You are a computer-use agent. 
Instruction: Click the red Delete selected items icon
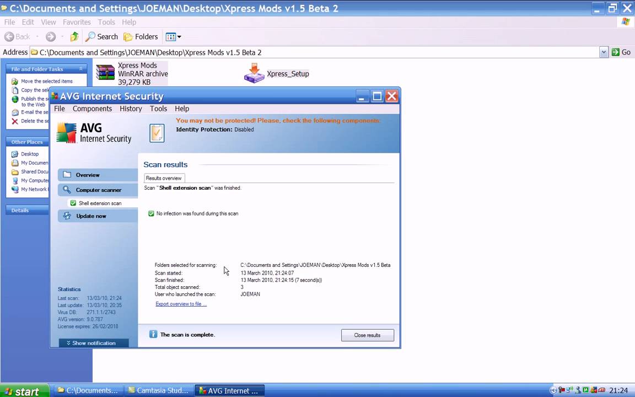15,121
